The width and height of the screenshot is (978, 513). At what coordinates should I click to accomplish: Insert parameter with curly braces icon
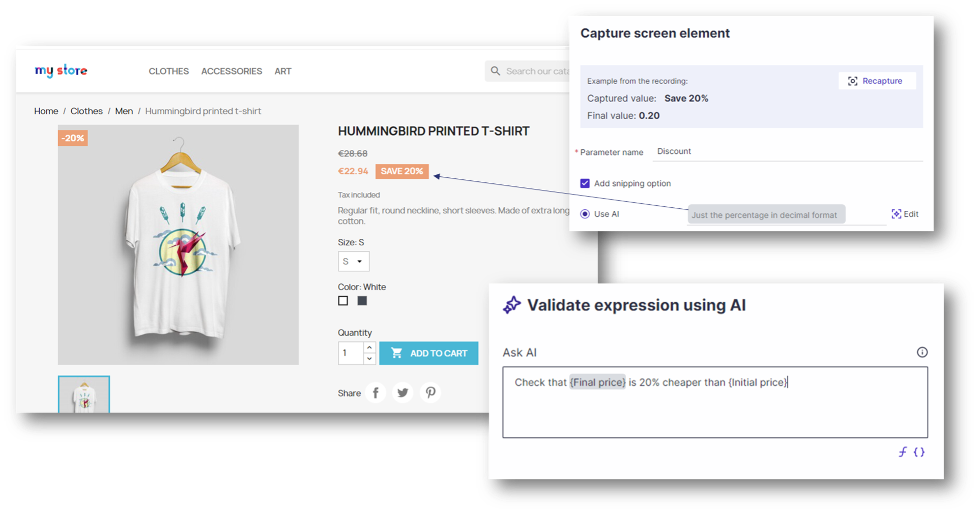pyautogui.click(x=919, y=452)
